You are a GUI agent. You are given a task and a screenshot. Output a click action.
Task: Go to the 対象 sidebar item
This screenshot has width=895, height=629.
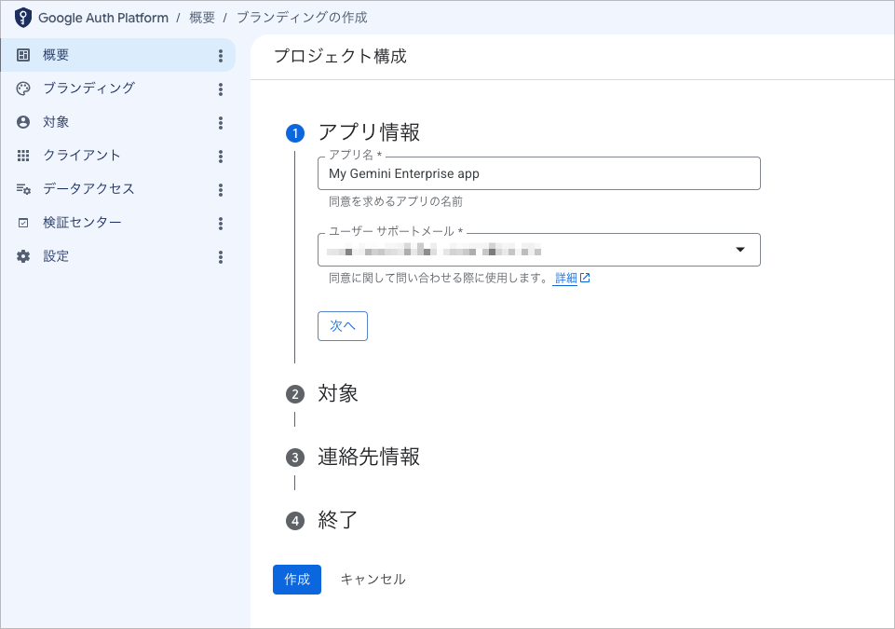(x=118, y=122)
